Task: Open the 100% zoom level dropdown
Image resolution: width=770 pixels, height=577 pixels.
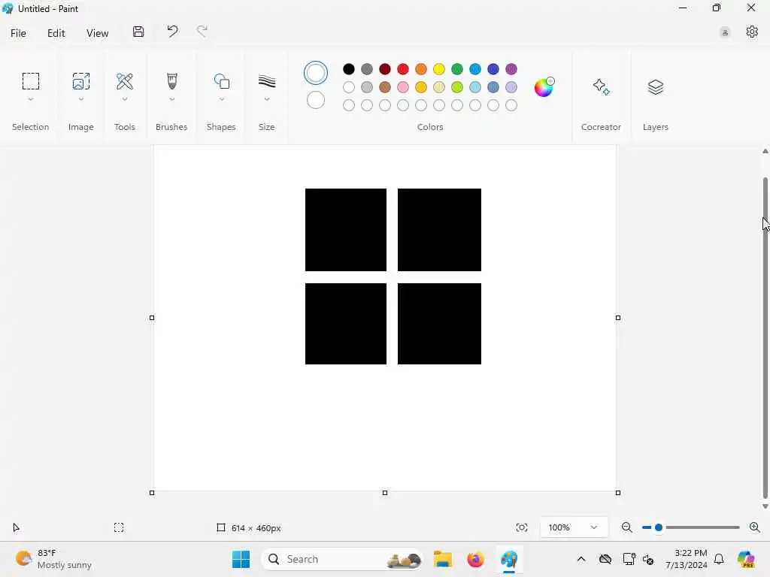Action: tap(574, 527)
